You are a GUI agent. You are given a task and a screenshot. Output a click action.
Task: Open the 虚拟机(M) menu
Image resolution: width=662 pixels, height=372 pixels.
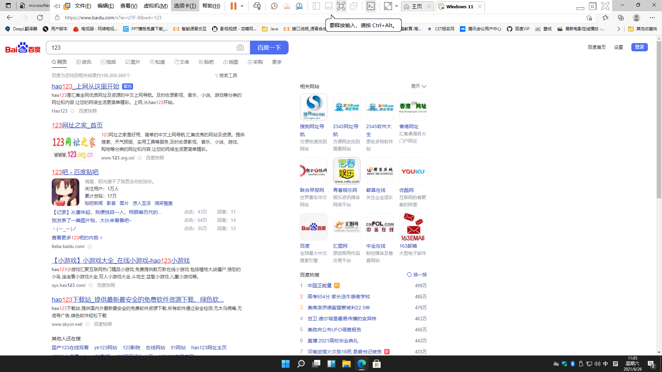156,6
